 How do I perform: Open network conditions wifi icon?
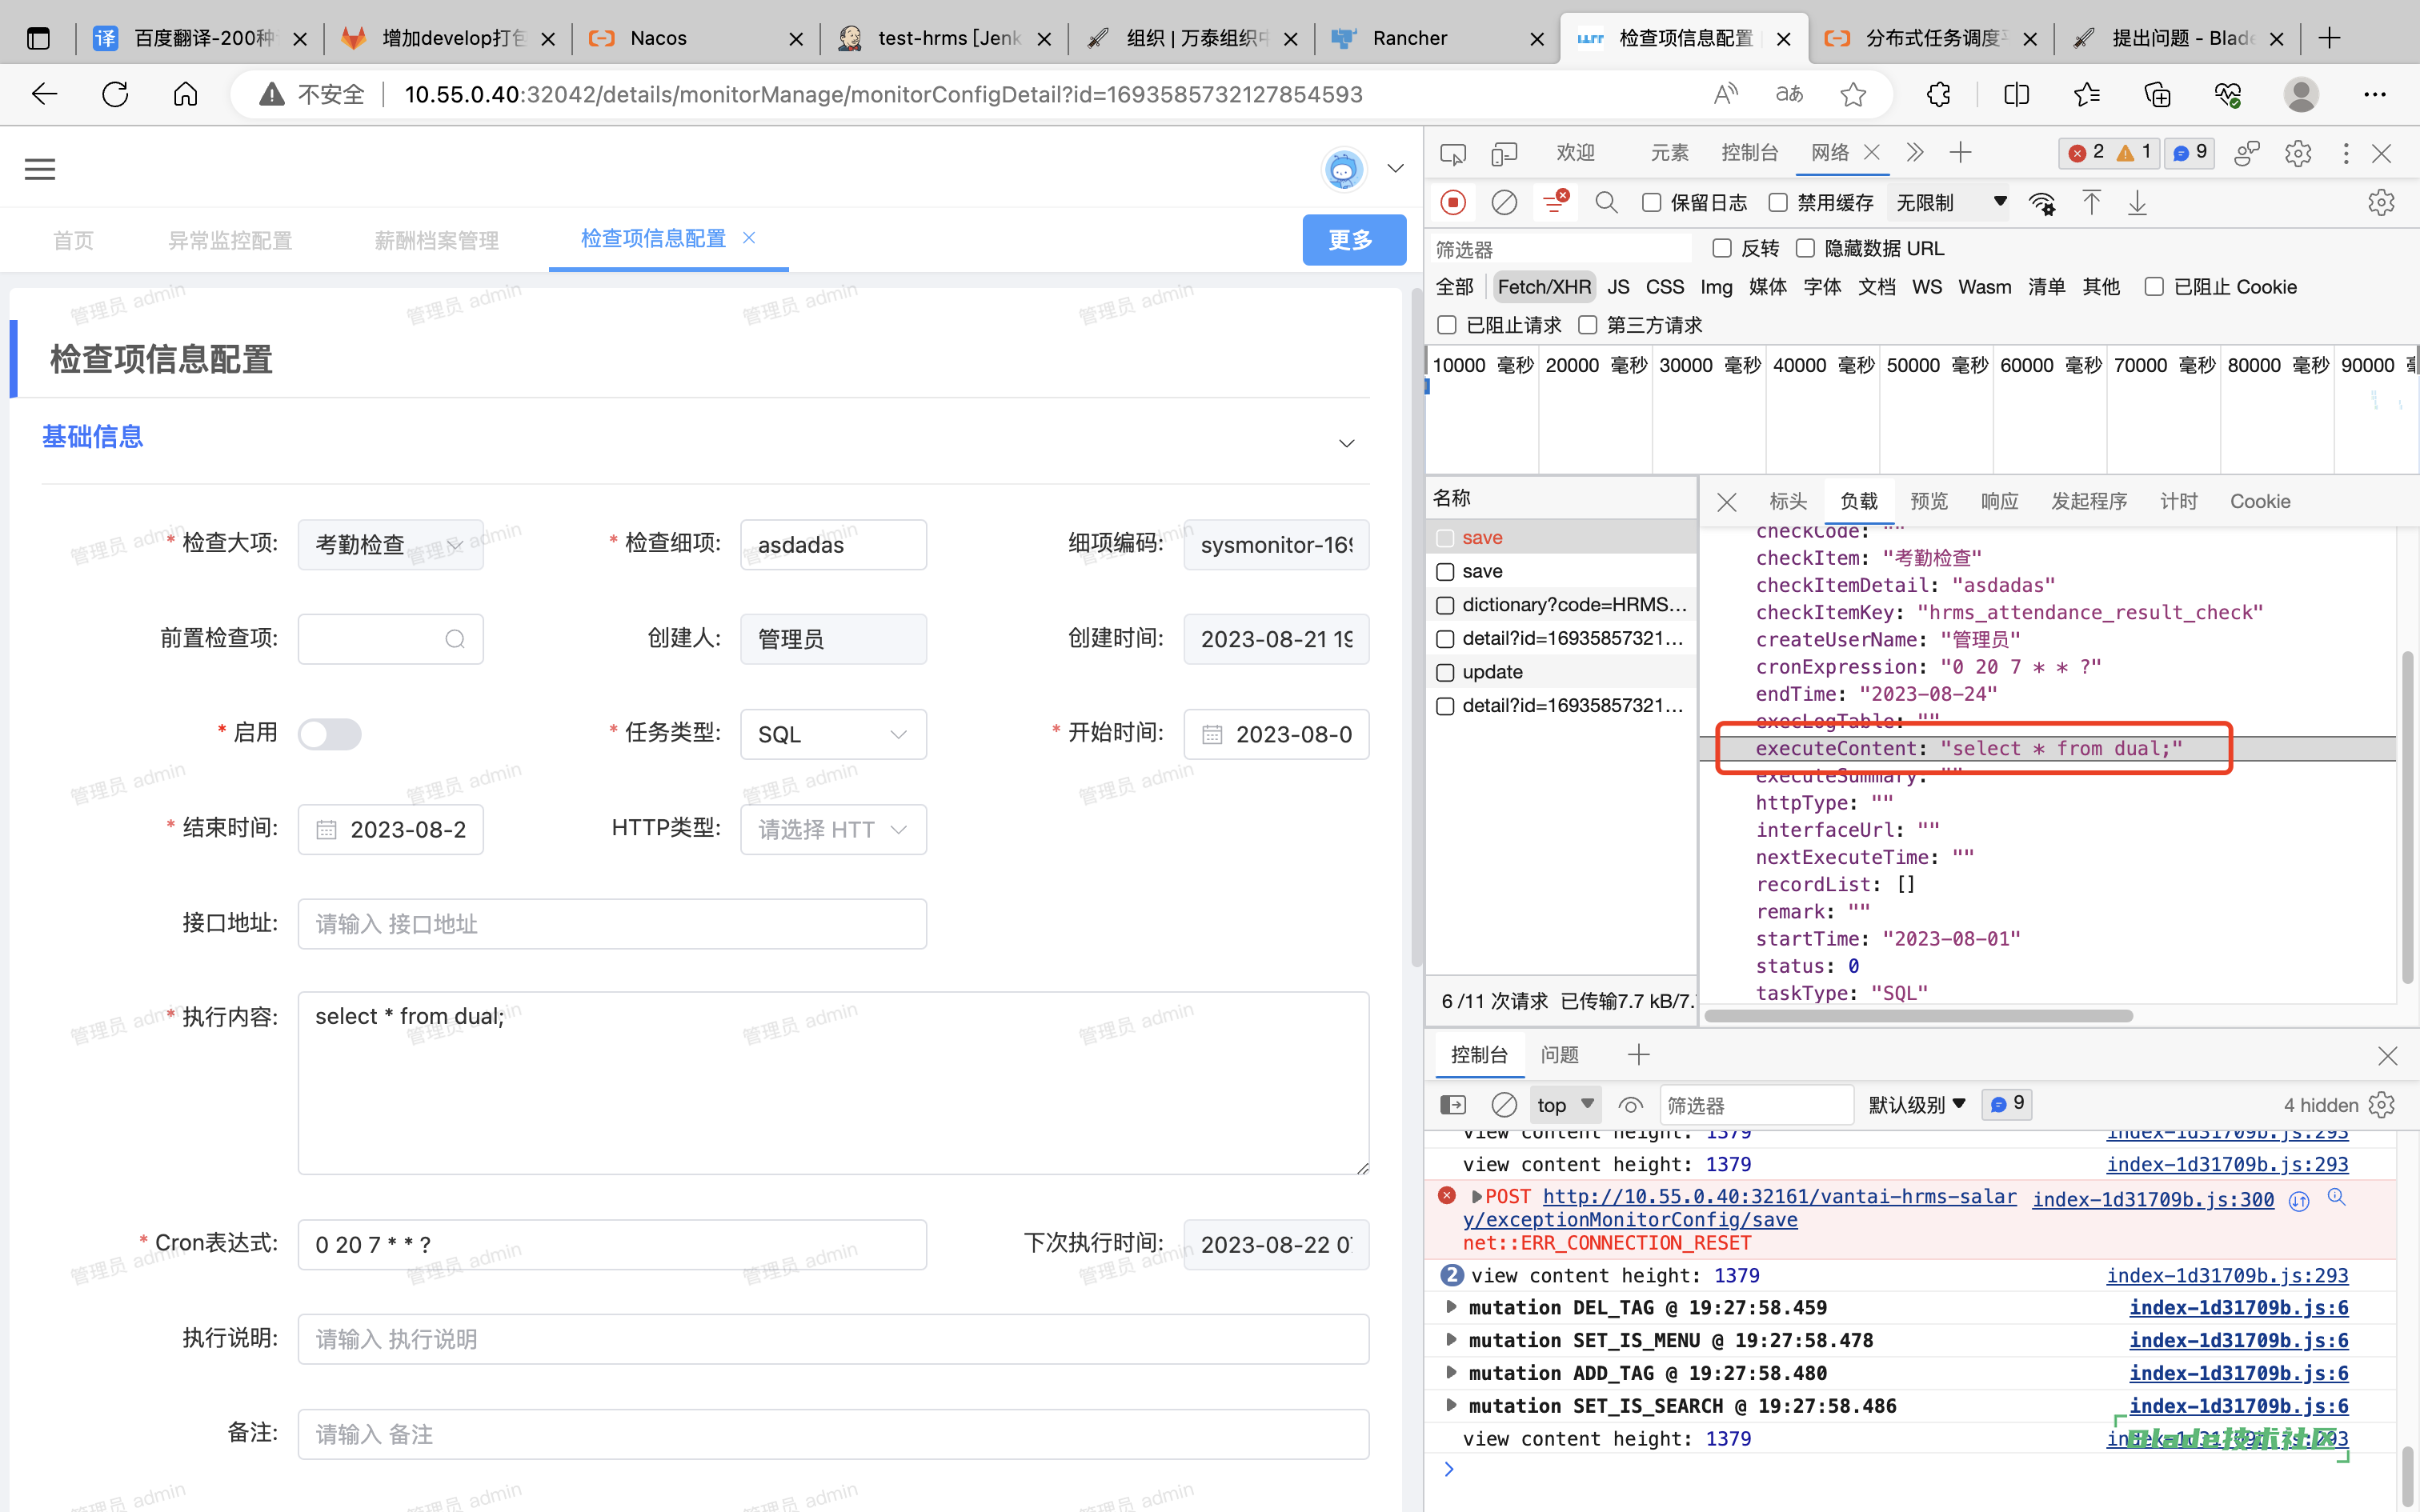tap(2042, 203)
